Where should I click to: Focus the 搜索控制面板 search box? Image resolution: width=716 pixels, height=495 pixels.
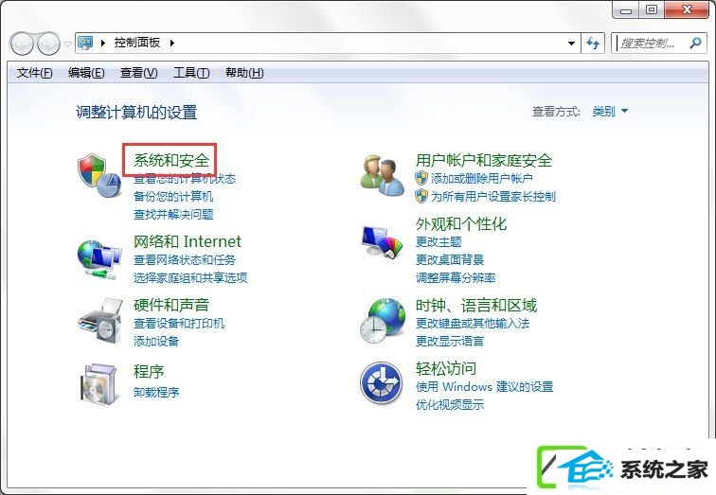[x=651, y=44]
